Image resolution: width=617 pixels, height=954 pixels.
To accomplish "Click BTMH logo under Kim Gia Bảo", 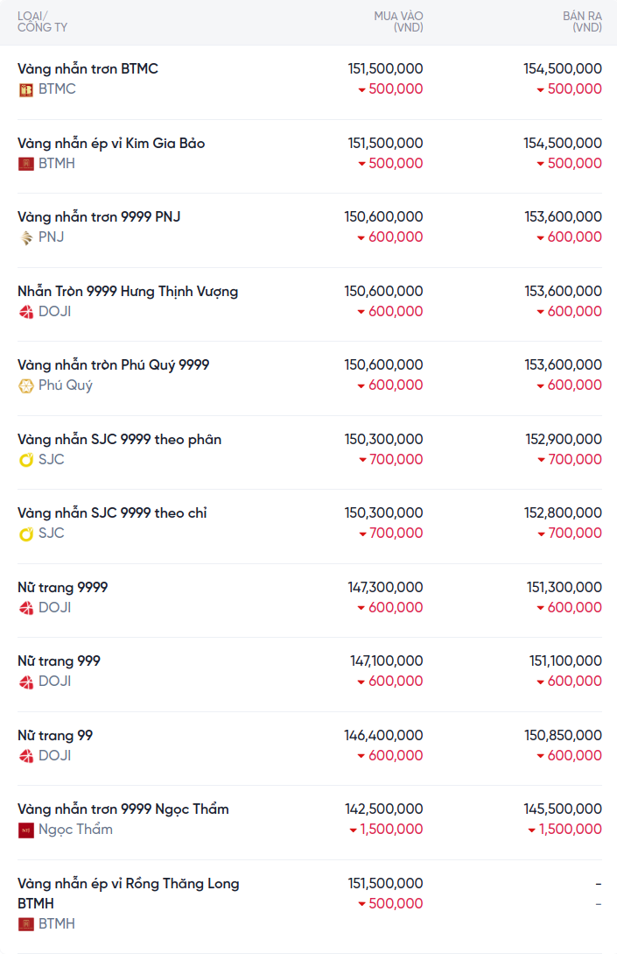I will pyautogui.click(x=26, y=164).
